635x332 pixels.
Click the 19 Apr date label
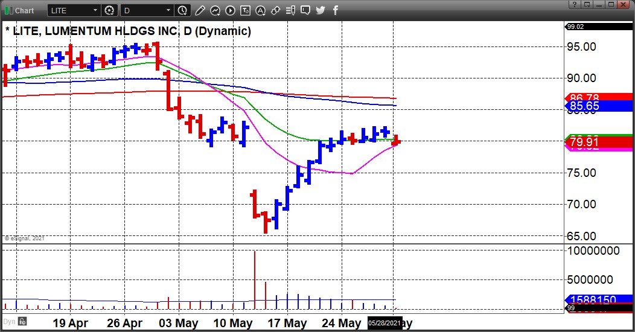(x=71, y=323)
